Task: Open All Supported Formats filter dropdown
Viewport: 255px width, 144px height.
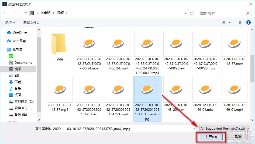Action: tap(225, 129)
